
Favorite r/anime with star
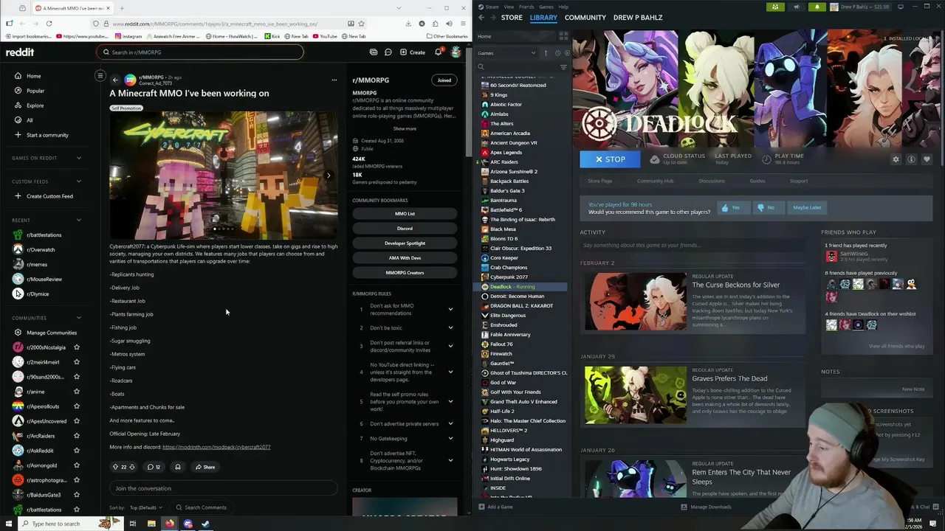(x=77, y=392)
